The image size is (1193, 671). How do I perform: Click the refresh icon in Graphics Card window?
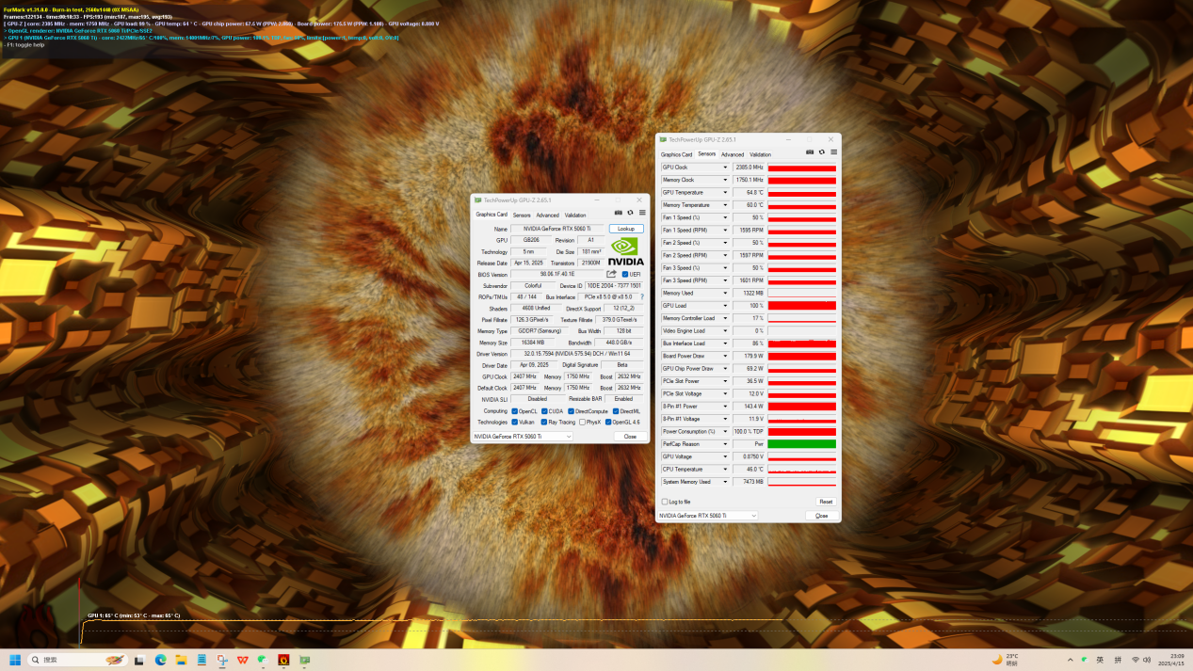pyautogui.click(x=630, y=213)
